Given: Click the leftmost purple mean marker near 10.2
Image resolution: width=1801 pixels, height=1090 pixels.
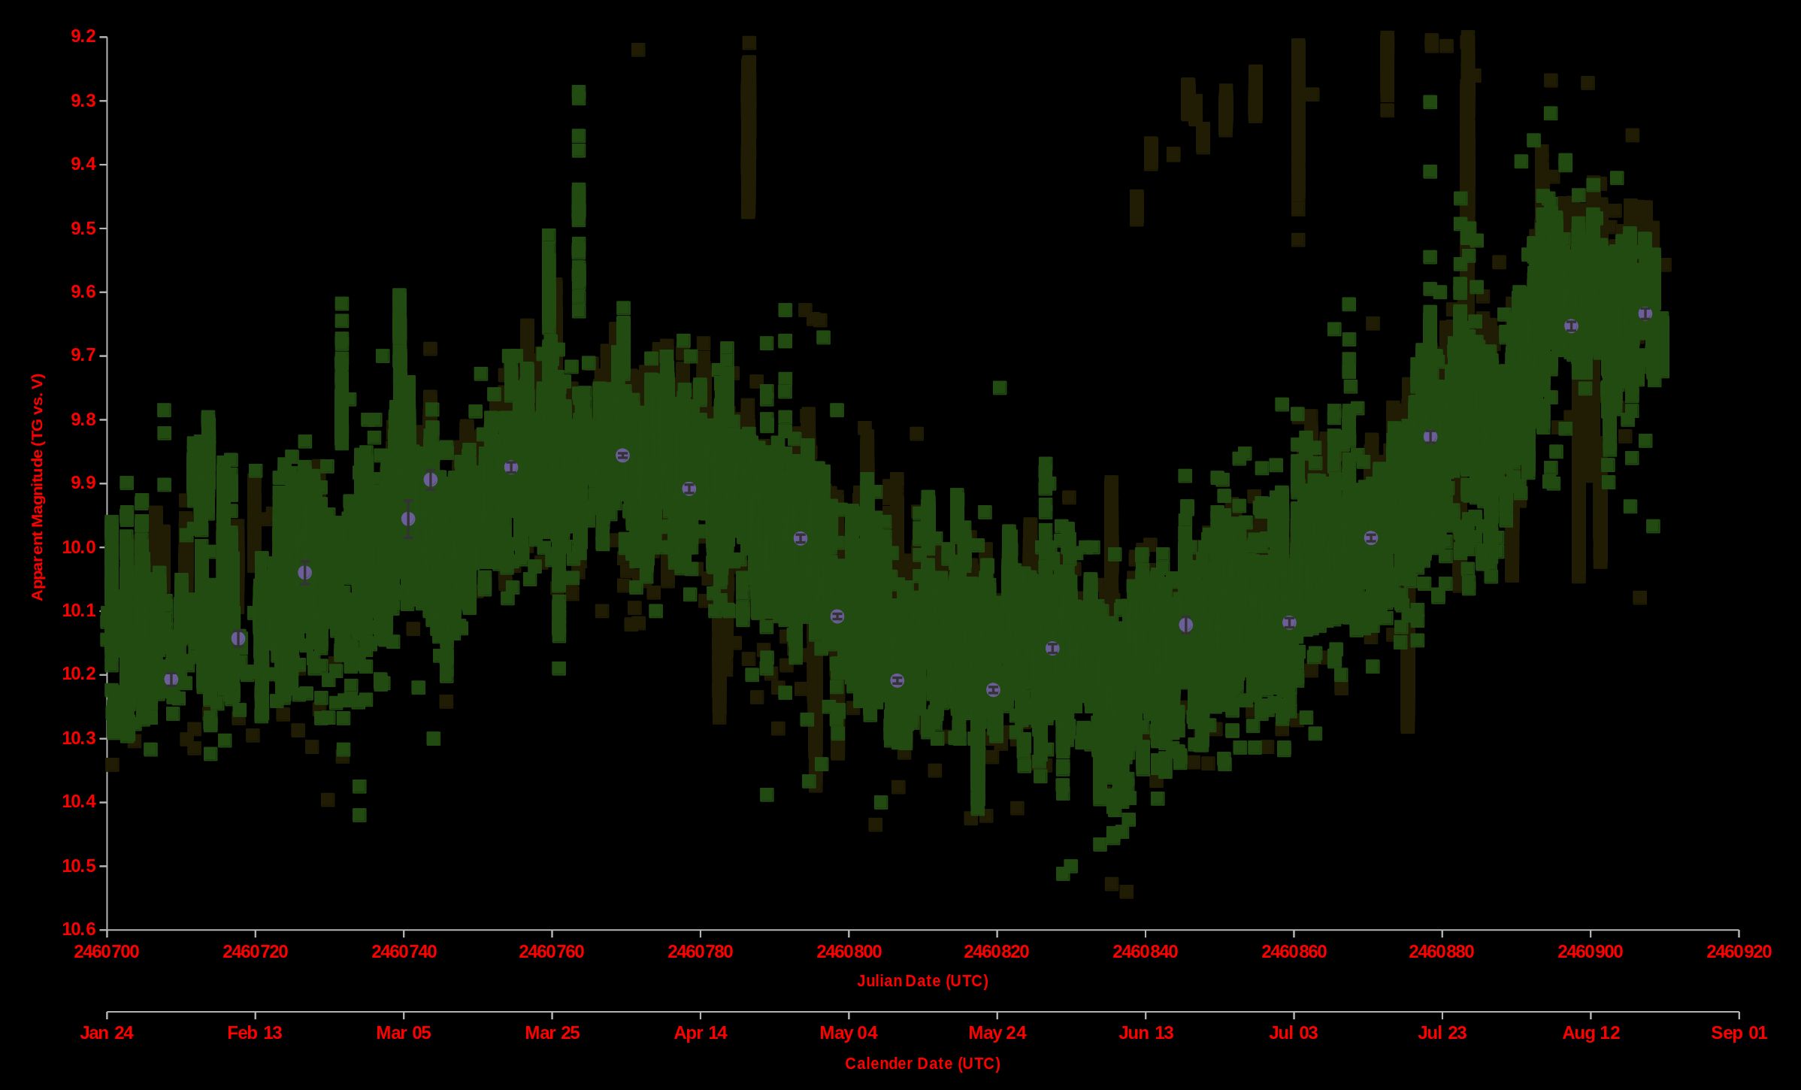Looking at the screenshot, I should [x=171, y=679].
